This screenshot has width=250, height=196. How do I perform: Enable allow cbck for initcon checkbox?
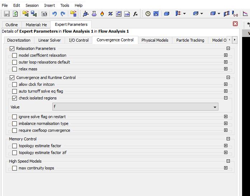point(14,84)
